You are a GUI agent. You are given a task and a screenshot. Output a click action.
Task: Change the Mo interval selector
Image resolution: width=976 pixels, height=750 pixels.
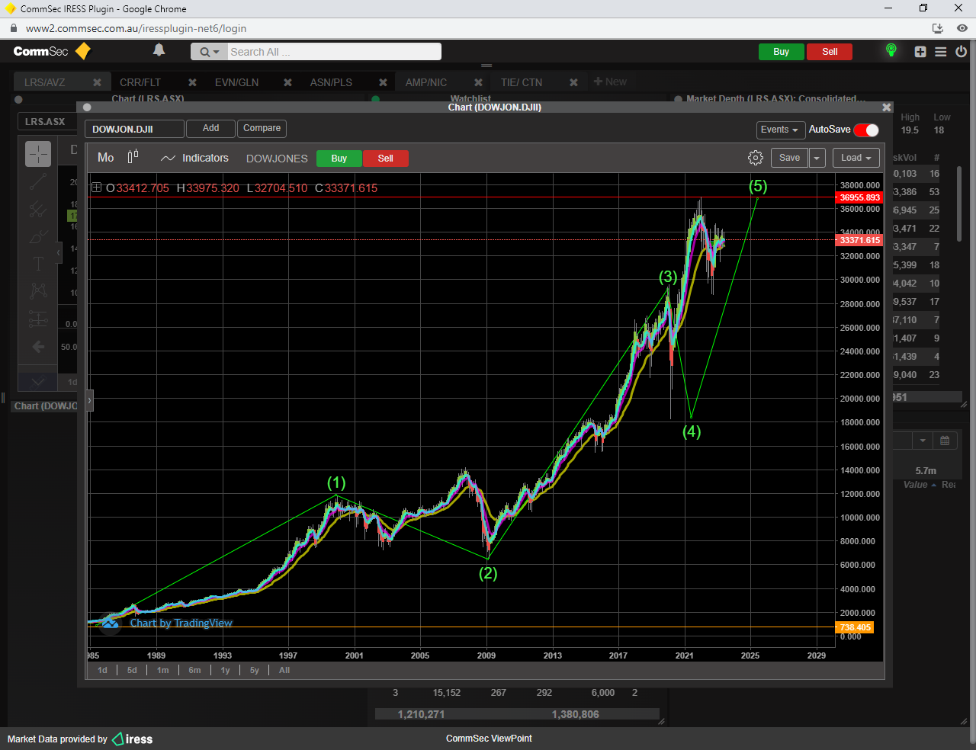[106, 158]
